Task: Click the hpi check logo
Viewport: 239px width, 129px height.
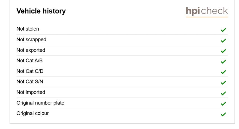Action: [x=207, y=12]
